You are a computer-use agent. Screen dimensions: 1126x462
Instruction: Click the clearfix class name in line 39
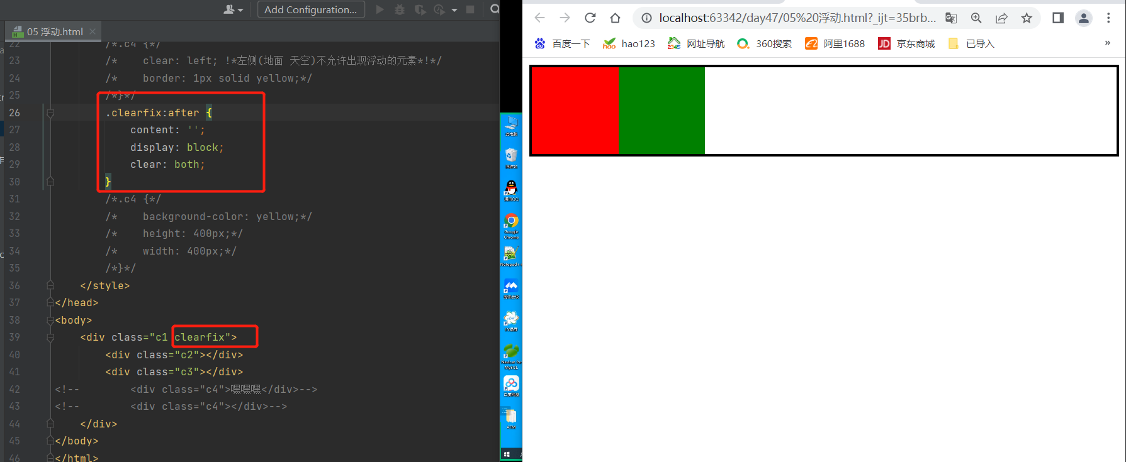[x=200, y=337]
